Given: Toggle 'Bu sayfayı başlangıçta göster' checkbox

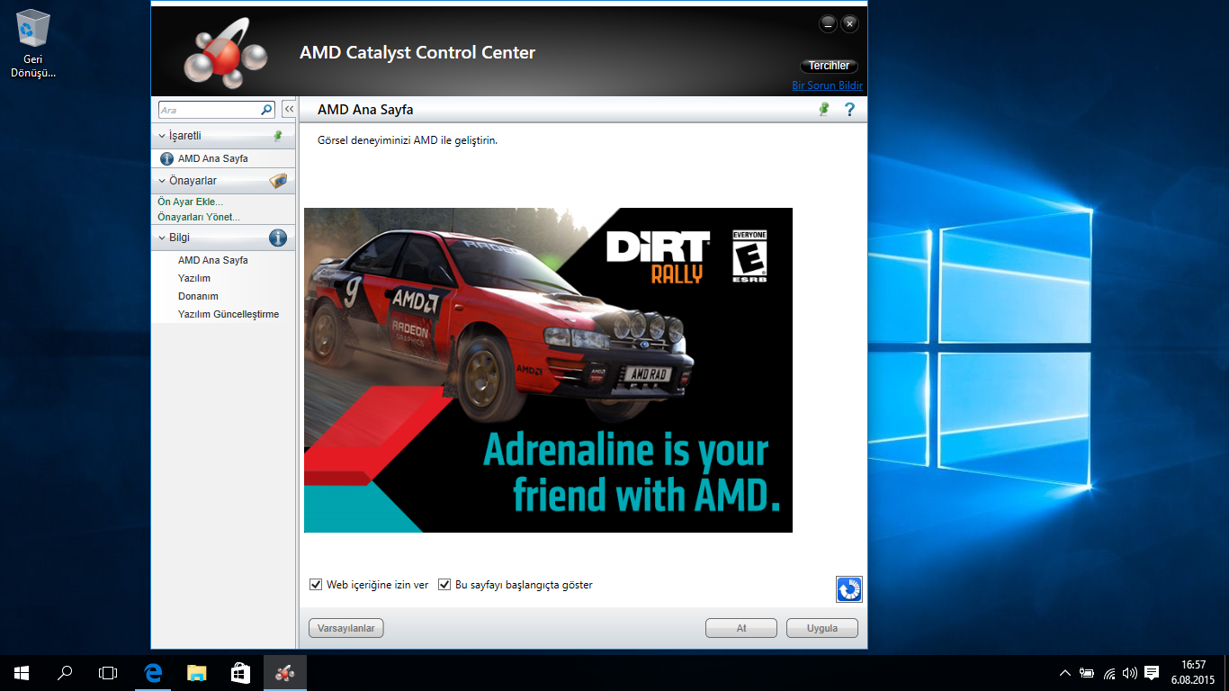Looking at the screenshot, I should [444, 585].
